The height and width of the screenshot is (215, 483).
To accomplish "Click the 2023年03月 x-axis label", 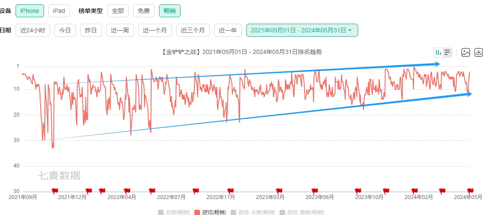I will click(270, 197).
